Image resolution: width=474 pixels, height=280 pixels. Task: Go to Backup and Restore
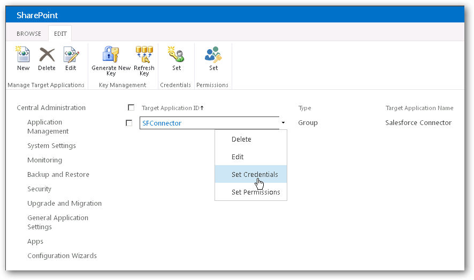[x=58, y=174]
